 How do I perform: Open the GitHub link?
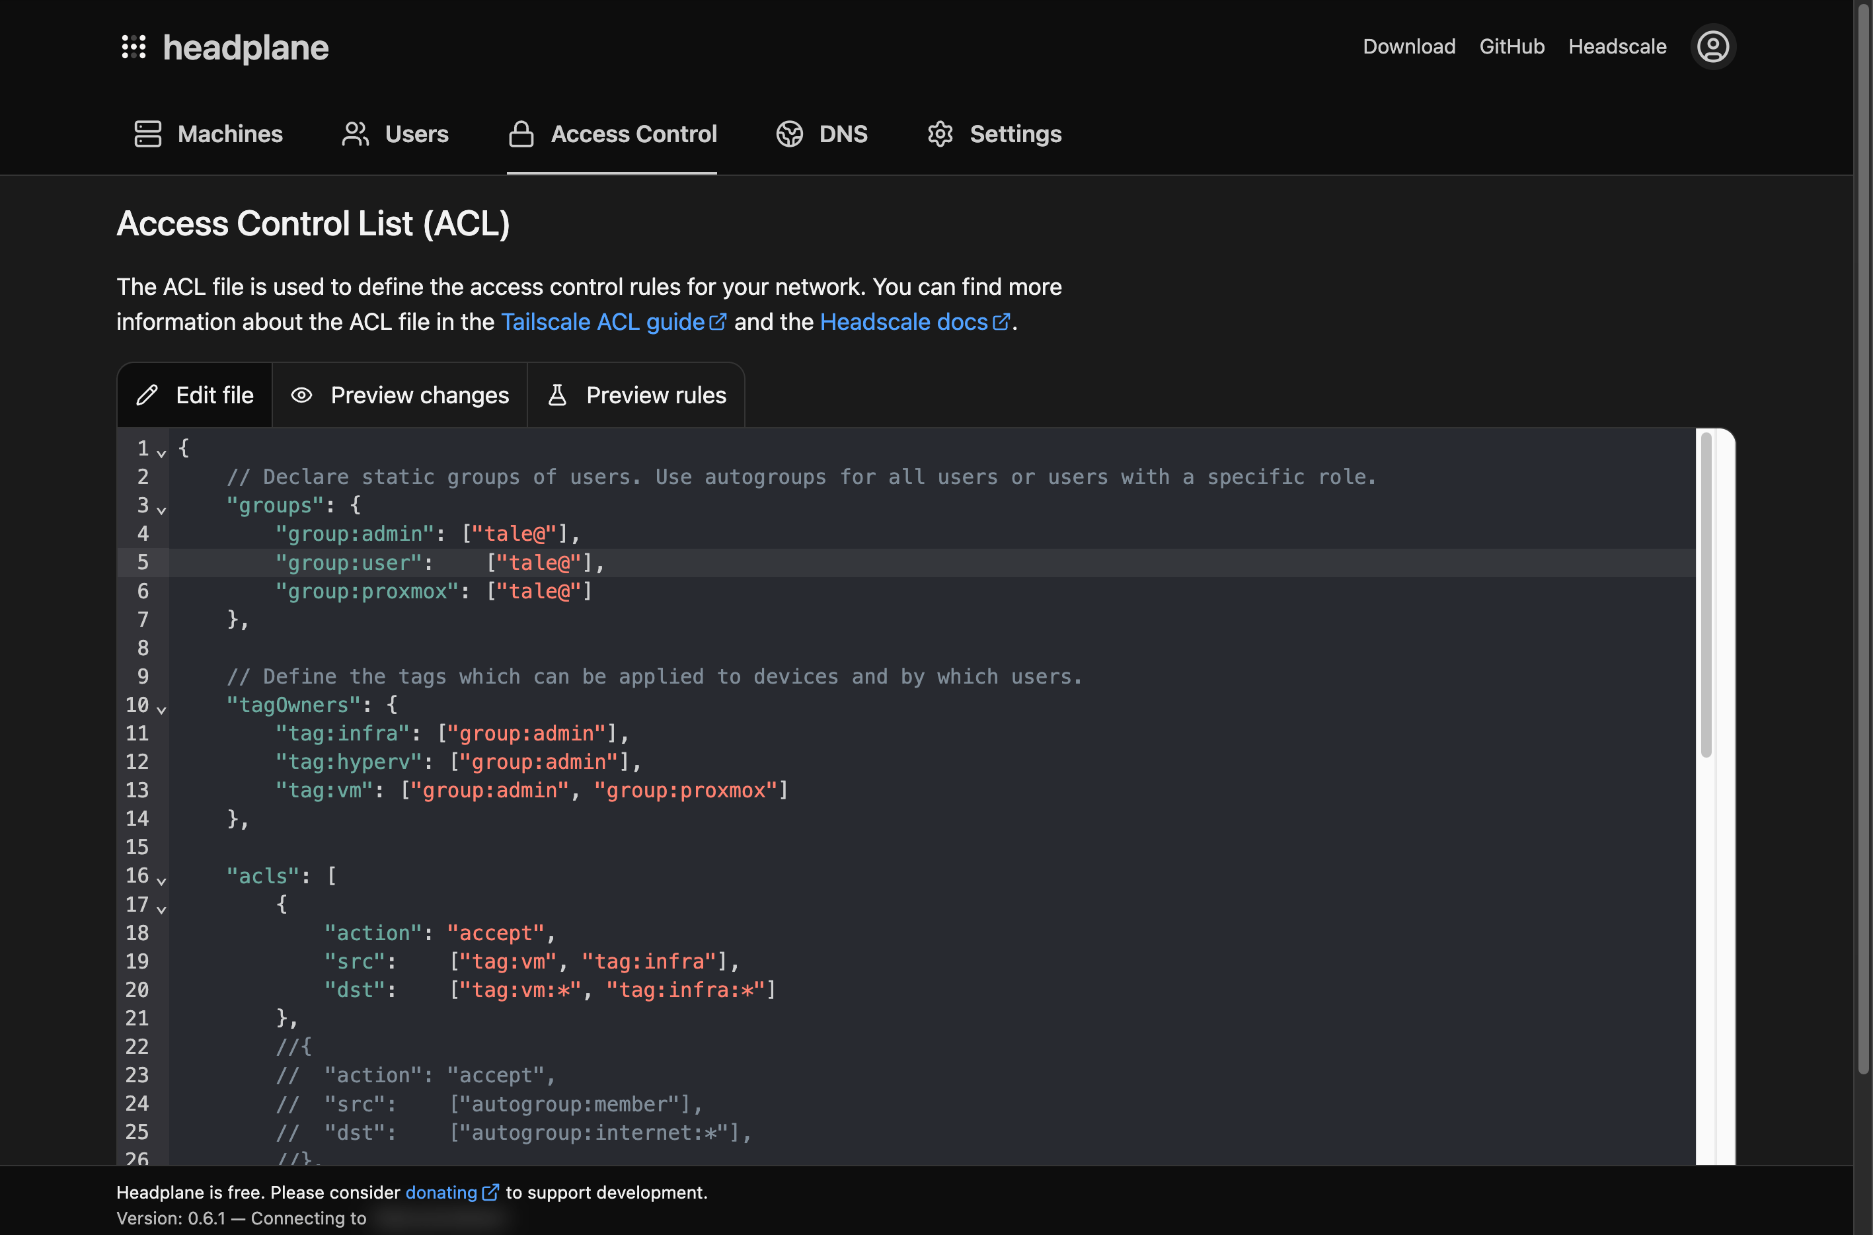(1511, 46)
